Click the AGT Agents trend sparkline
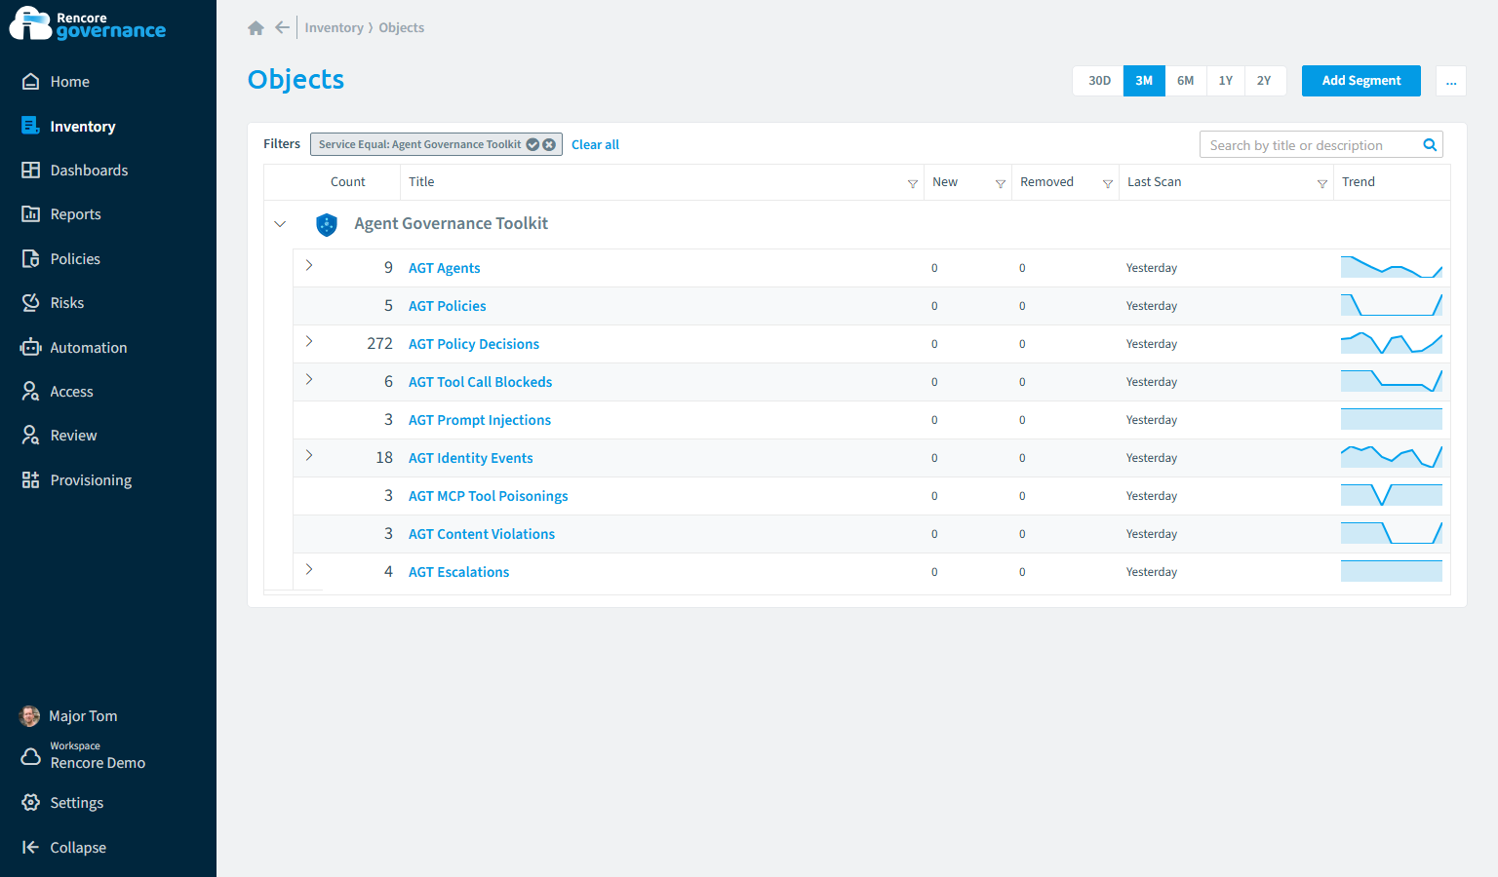This screenshot has height=877, width=1498. (x=1392, y=267)
